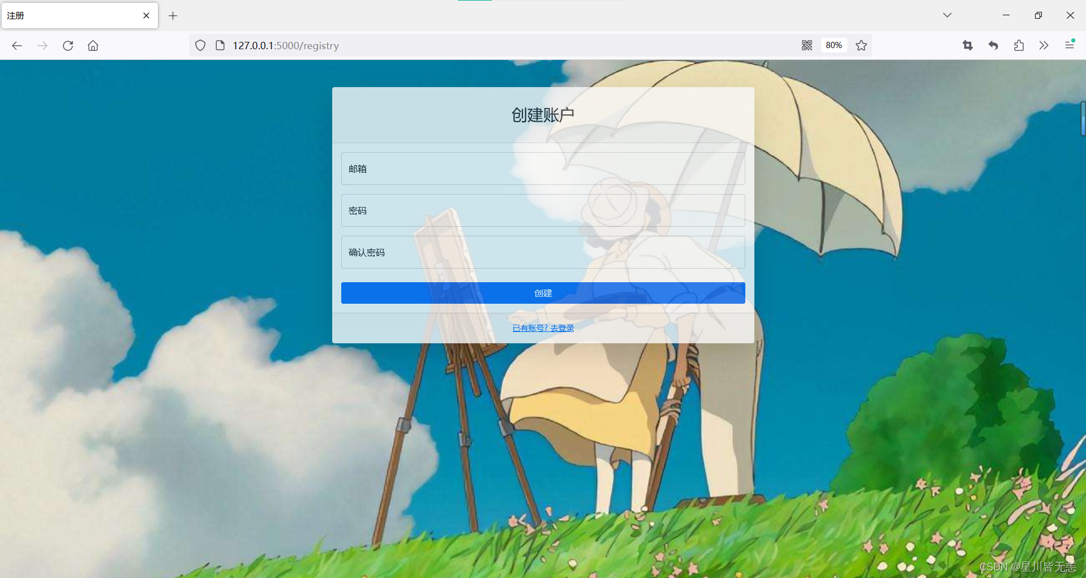Open the extensions puzzle icon
This screenshot has width=1086, height=578.
[x=1019, y=45]
